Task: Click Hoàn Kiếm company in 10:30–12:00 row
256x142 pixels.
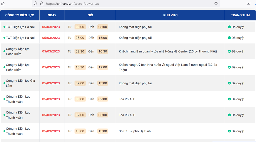Action: [18, 67]
